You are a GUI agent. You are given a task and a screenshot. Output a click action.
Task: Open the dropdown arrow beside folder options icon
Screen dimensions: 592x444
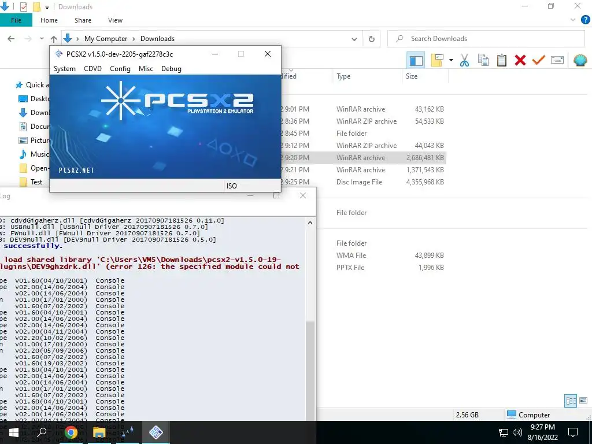click(451, 60)
